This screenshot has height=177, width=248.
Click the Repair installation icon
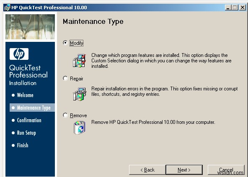(80, 94)
